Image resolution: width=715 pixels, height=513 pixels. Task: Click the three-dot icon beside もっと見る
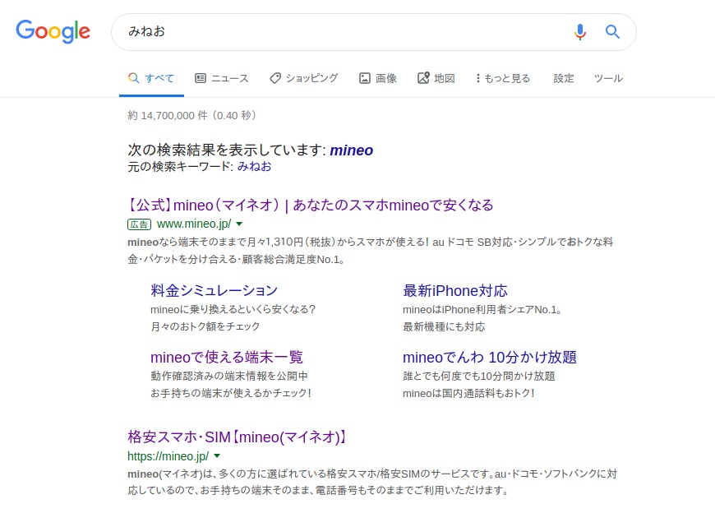pos(477,78)
